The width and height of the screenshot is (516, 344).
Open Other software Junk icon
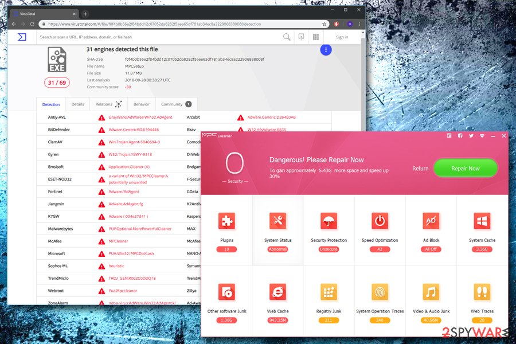click(226, 292)
